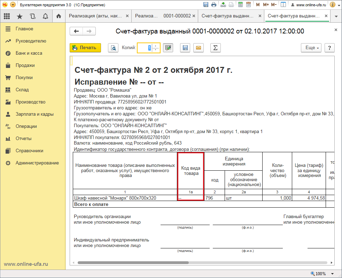Viewport: 342px width, 278px height.
Task: Open calculator icon in title bar
Action: pyautogui.click(x=240, y=5)
